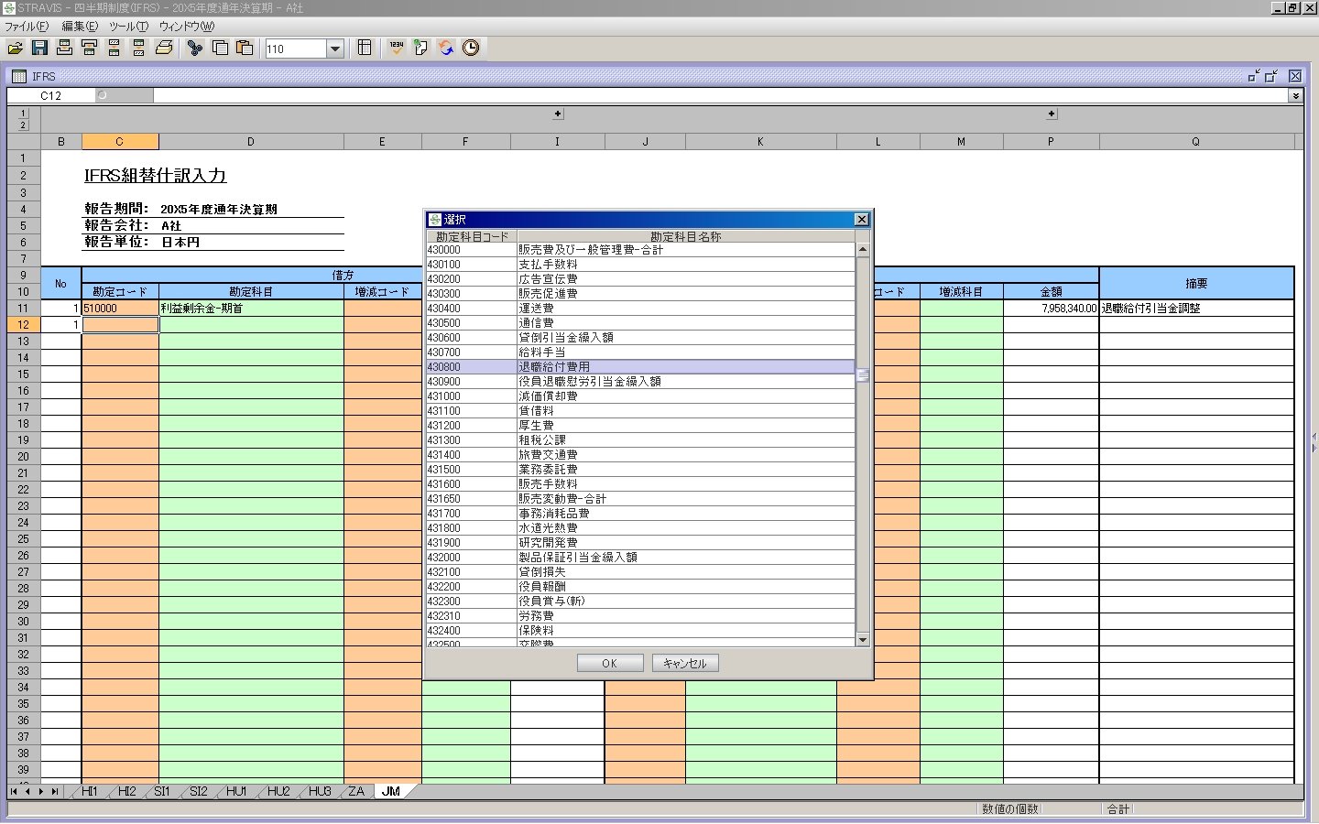Viewport: 1319px width, 824px height.
Task: Select the 430800 退職給付費用 row
Action: pos(640,367)
